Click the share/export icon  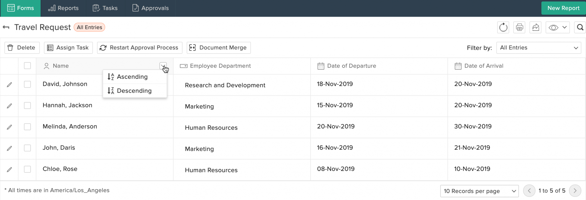[x=535, y=28]
